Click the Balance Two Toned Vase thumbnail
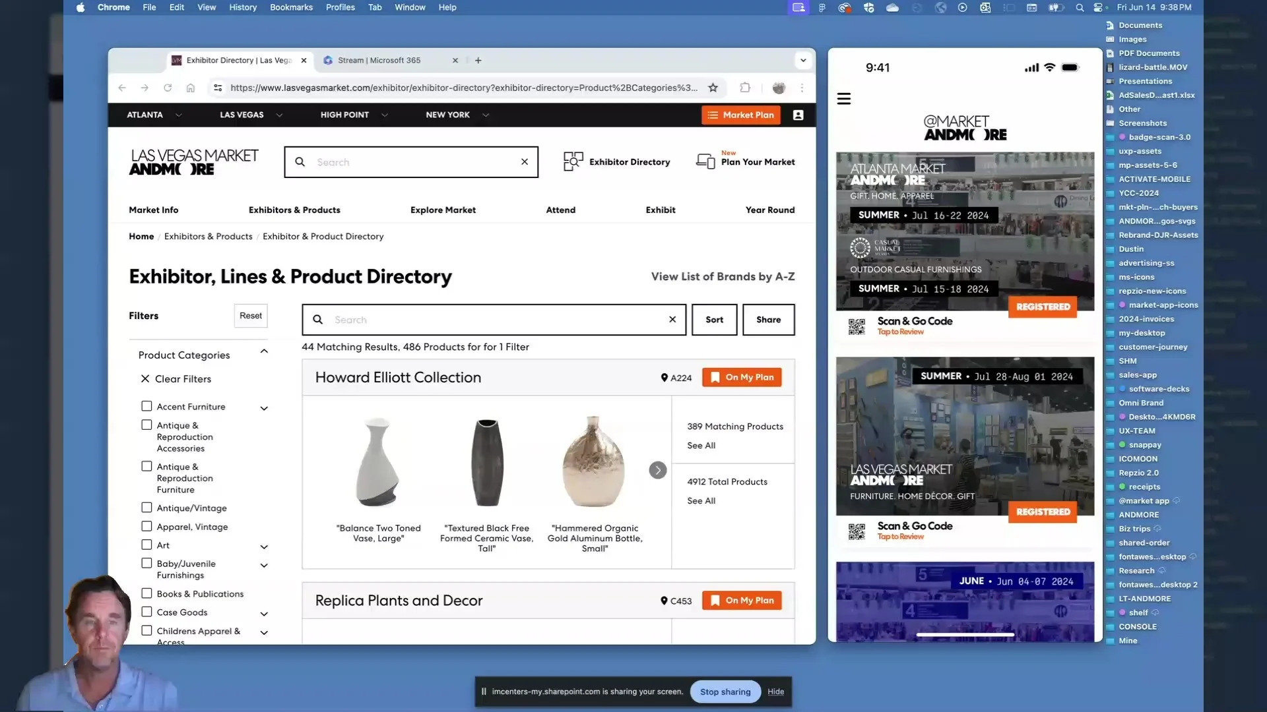This screenshot has height=712, width=1267. 378,461
